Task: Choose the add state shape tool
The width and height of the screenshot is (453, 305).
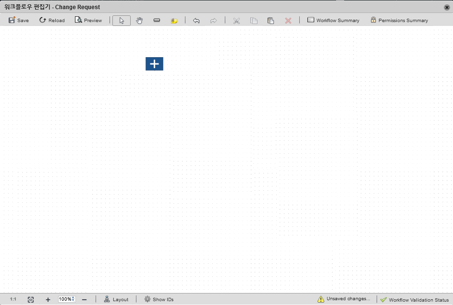Action: [157, 20]
